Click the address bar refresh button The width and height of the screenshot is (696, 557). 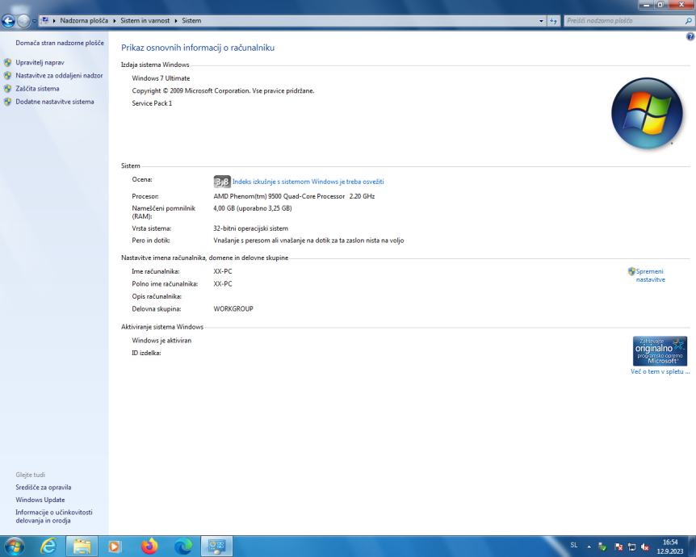click(553, 19)
